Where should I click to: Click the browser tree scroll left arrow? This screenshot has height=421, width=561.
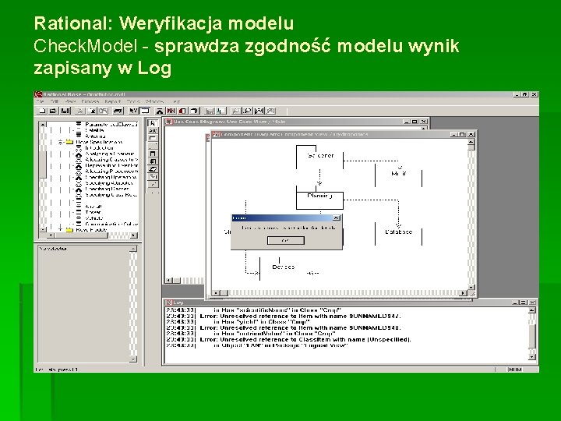click(51, 235)
